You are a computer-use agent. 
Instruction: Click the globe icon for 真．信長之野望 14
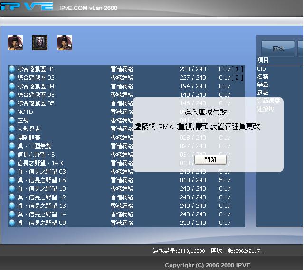click(12, 214)
